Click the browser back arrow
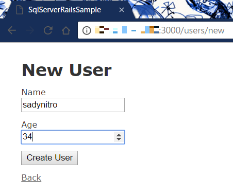Screen dimensions: 233x195 [12, 30]
